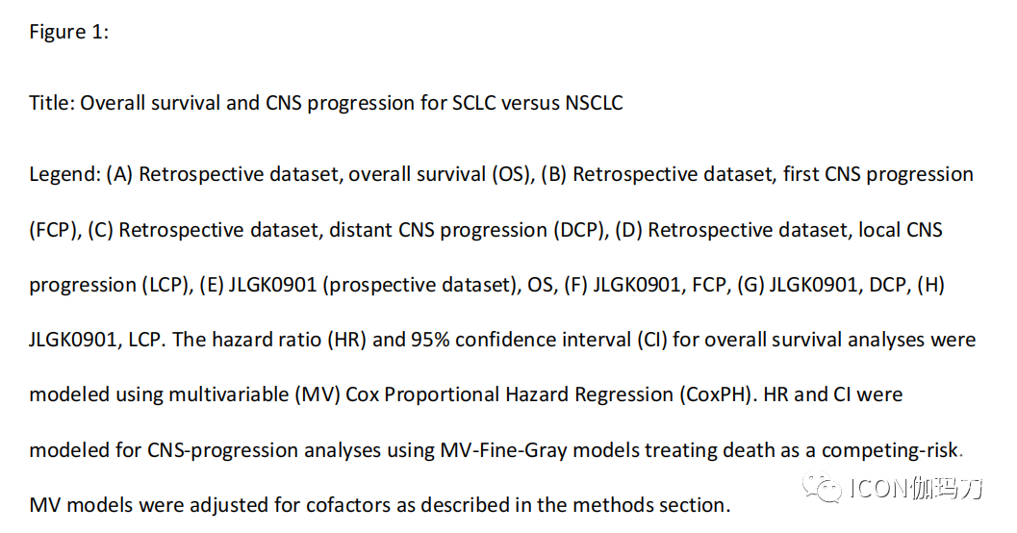Click the word 'Title:' in the title line
This screenshot has width=1017, height=533.
click(x=52, y=102)
